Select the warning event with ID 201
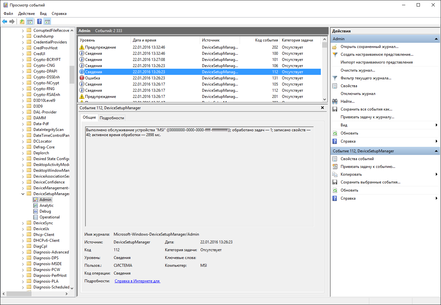 click(200, 97)
